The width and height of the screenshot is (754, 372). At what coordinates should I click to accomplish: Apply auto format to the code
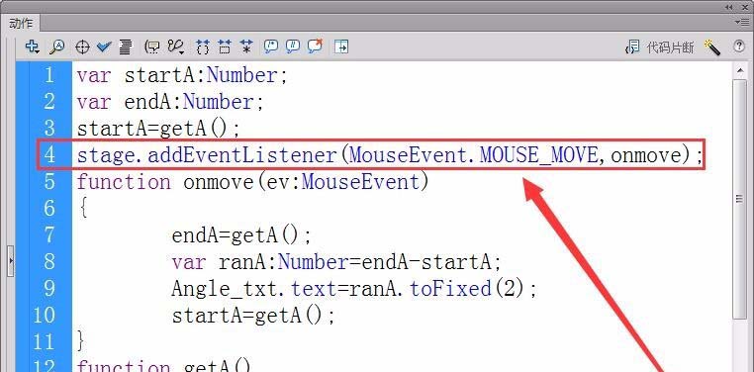[126, 47]
